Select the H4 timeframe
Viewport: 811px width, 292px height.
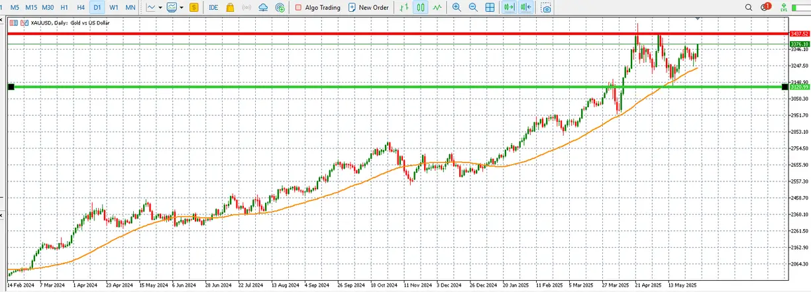81,7
